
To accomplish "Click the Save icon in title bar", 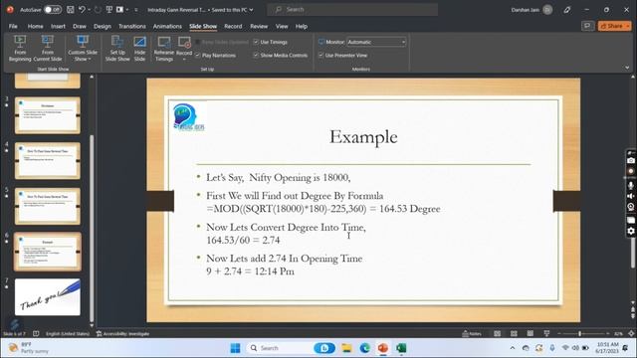I will 71,9.
